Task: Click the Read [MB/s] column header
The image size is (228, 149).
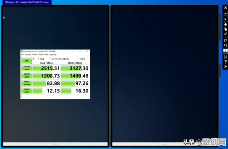Action: coord(46,63)
